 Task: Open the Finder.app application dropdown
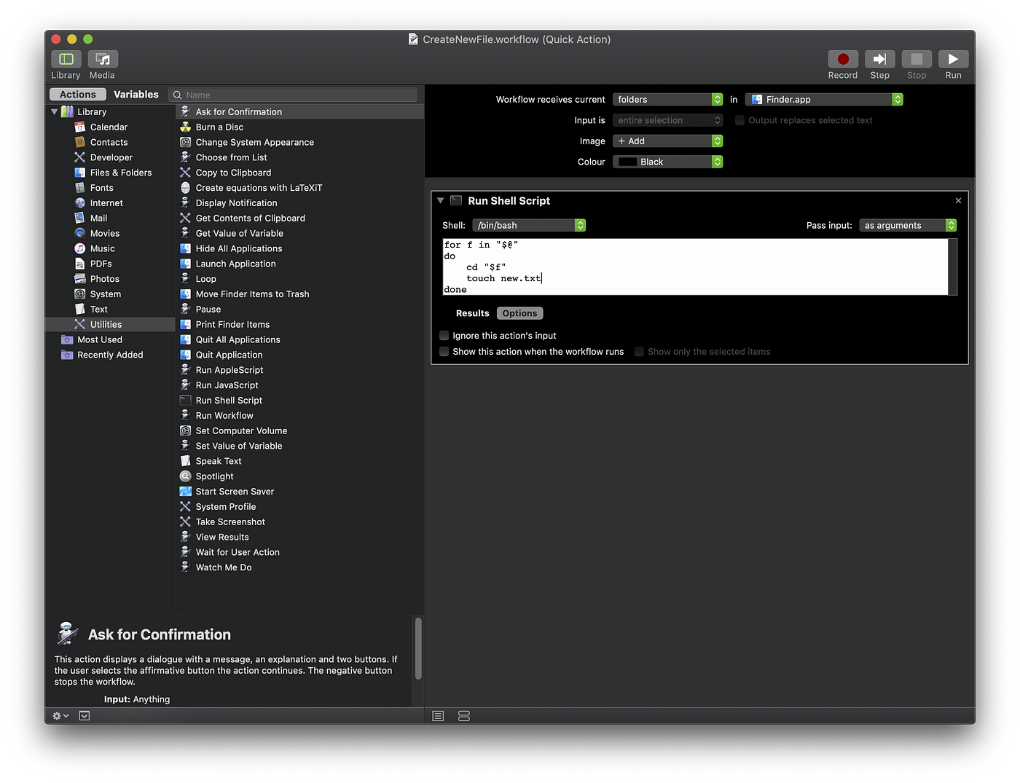coord(824,100)
